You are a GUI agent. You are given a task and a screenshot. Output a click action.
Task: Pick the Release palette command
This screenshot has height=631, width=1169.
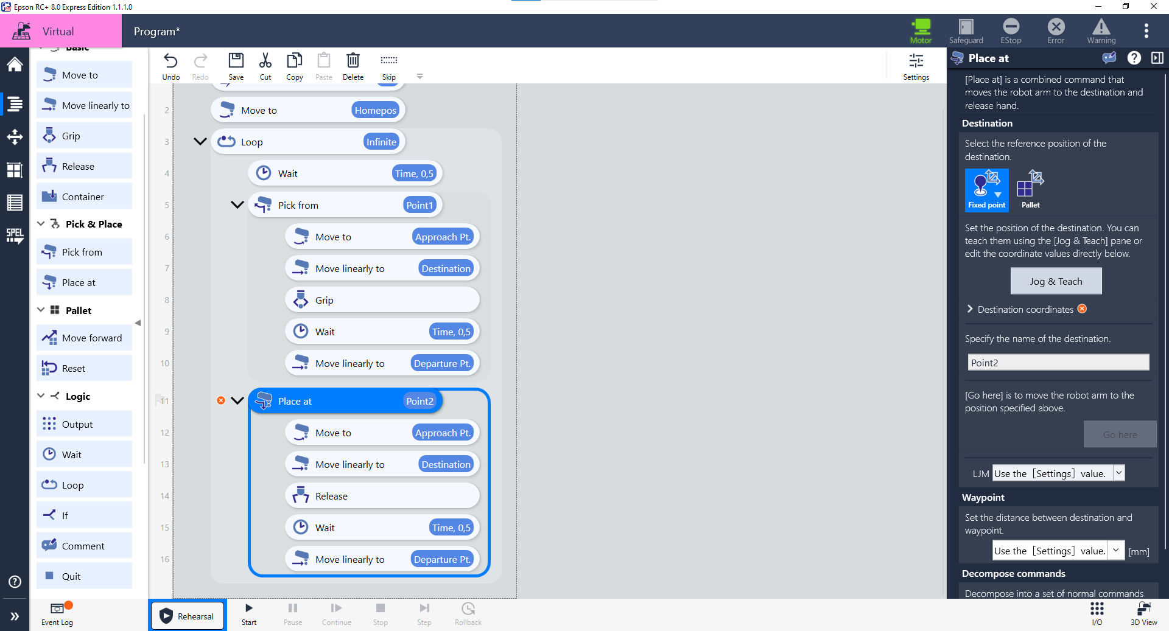84,166
